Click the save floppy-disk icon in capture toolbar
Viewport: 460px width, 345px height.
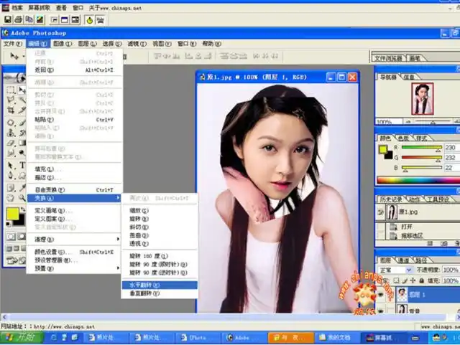(7, 20)
